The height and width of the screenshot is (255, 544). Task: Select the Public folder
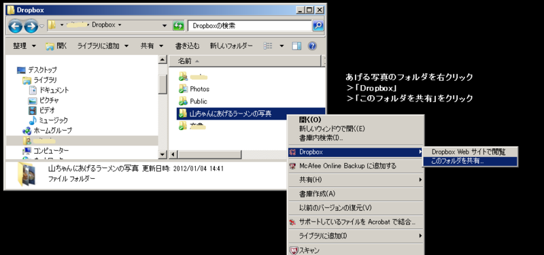[193, 101]
